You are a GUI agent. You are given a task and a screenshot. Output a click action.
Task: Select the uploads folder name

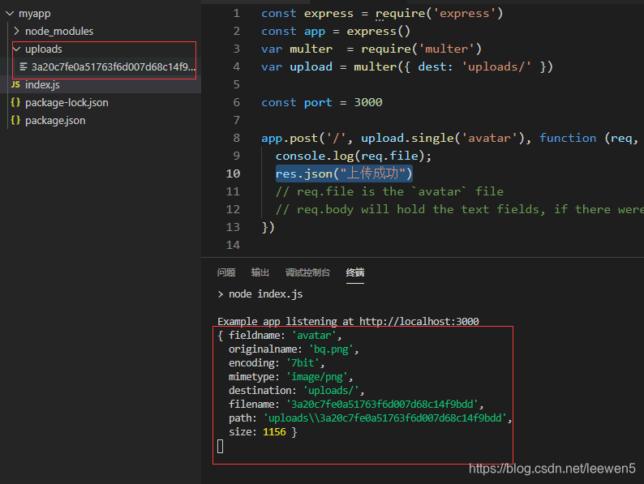click(x=44, y=49)
